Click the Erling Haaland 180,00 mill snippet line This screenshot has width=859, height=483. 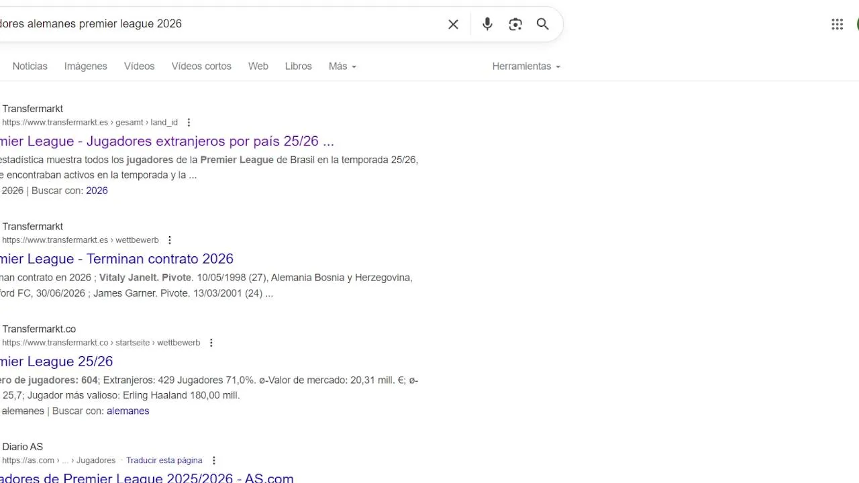tap(120, 396)
